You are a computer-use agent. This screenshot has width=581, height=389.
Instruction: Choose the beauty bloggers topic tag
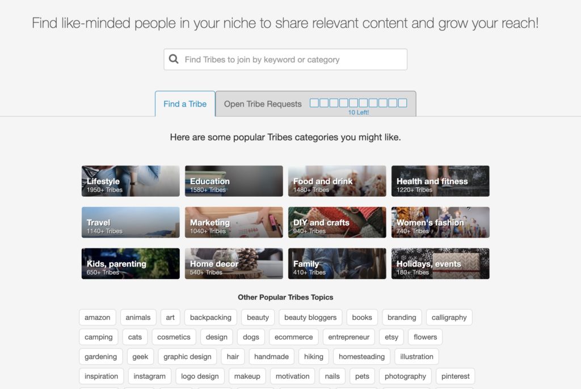point(310,318)
